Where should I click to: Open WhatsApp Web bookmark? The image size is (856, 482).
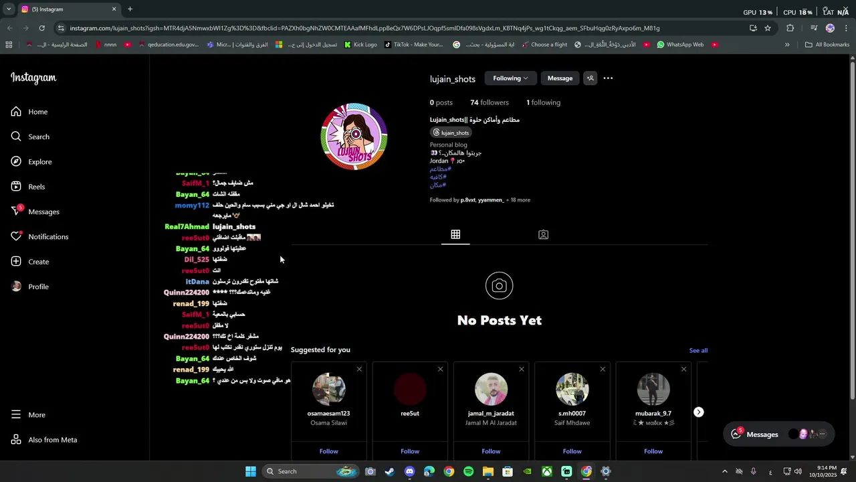[x=680, y=45]
